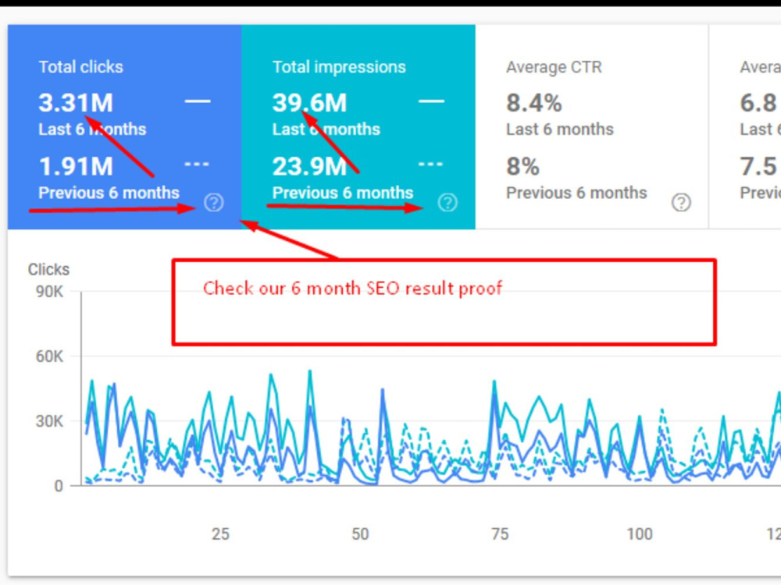This screenshot has height=585, width=781.
Task: Click the 90K y-axis label
Action: pyautogui.click(x=49, y=292)
